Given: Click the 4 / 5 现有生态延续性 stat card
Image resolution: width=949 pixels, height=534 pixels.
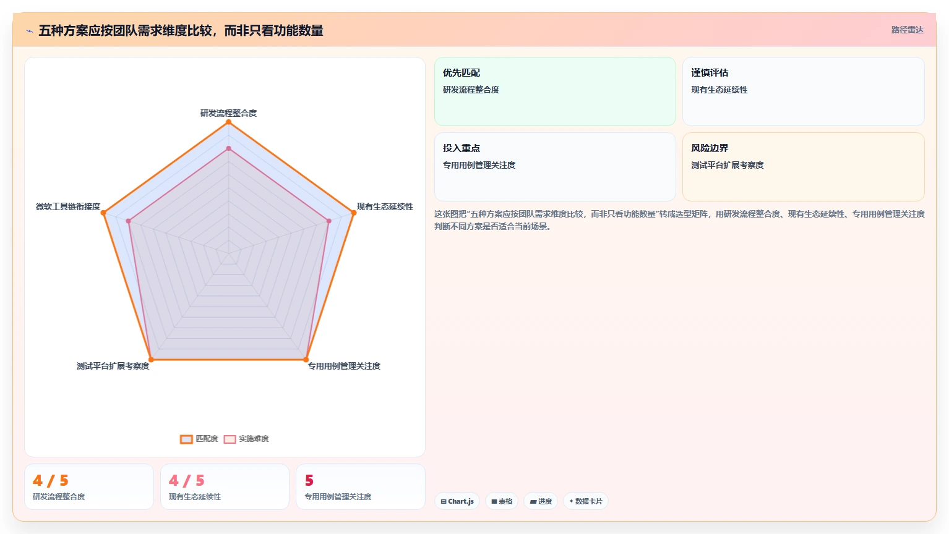Looking at the screenshot, I should click(x=225, y=487).
